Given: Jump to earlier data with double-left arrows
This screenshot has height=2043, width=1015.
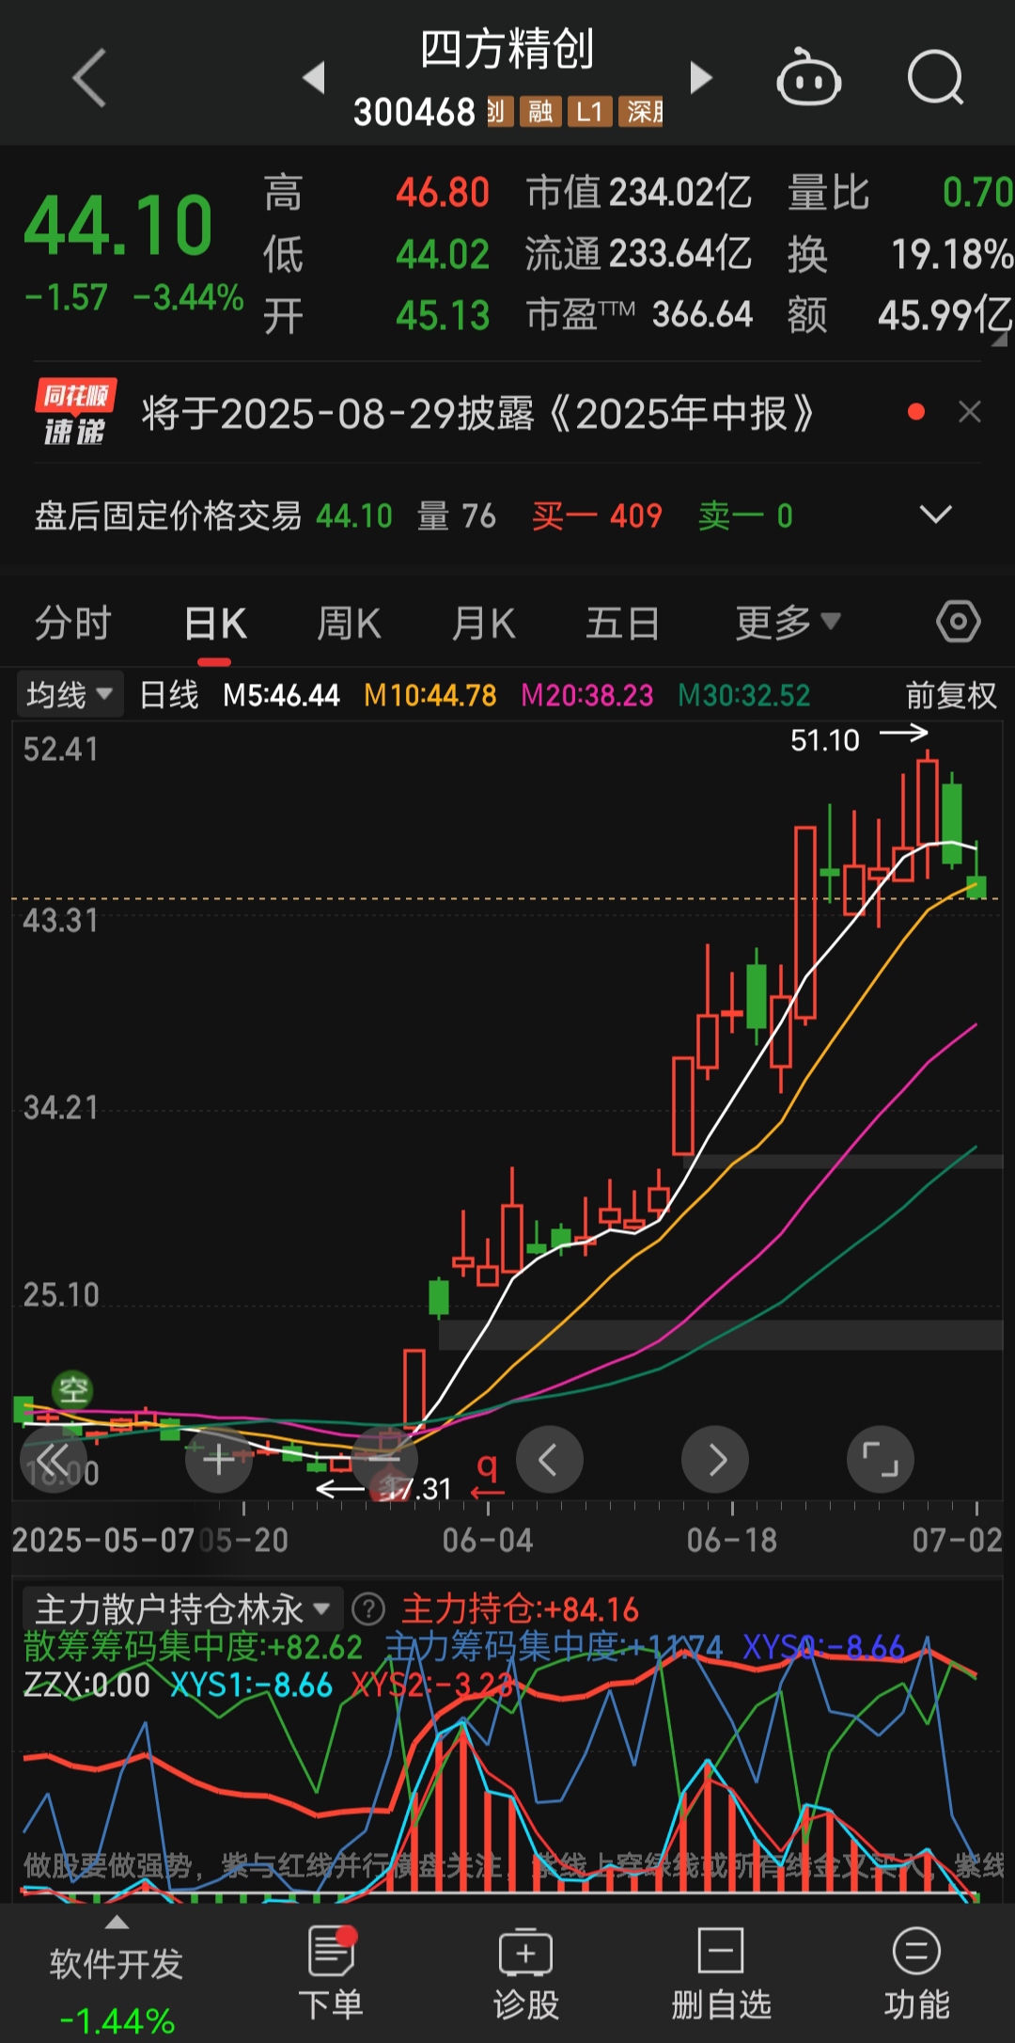Looking at the screenshot, I should pos(54,1460).
